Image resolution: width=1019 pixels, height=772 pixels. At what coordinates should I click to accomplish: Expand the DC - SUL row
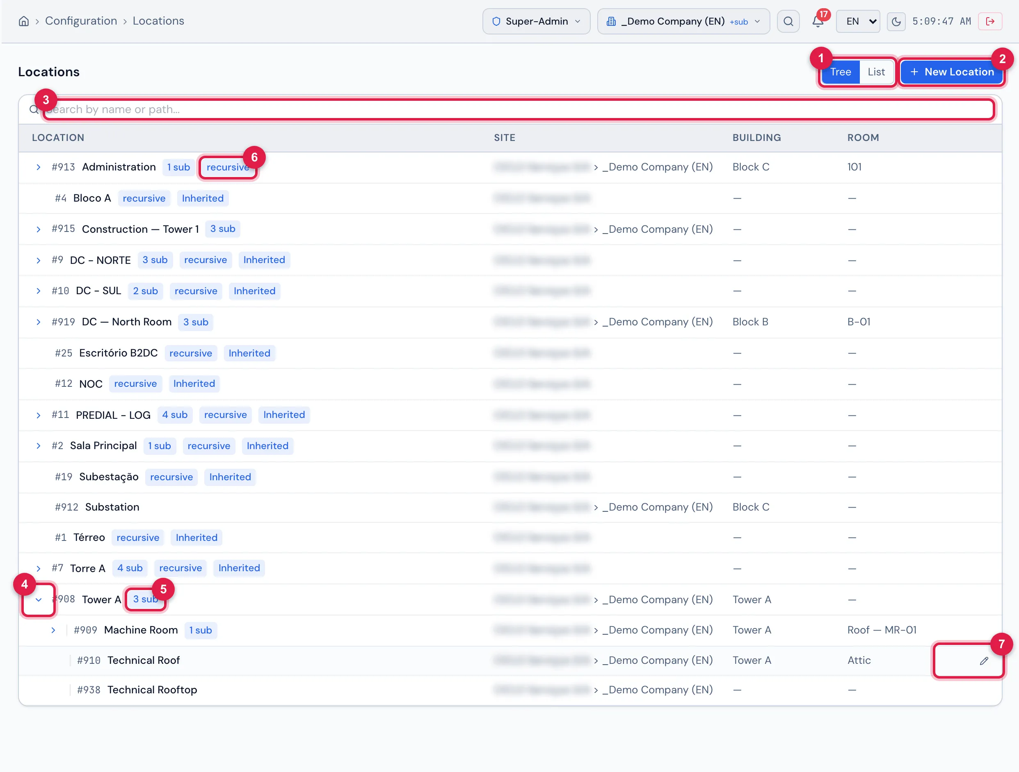point(38,291)
